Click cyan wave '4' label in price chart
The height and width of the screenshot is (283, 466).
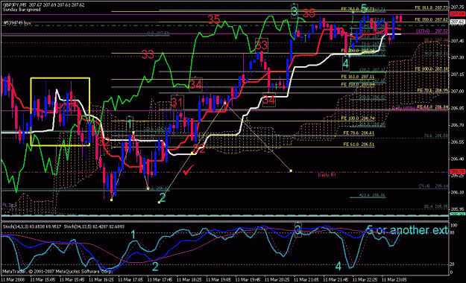click(x=345, y=63)
